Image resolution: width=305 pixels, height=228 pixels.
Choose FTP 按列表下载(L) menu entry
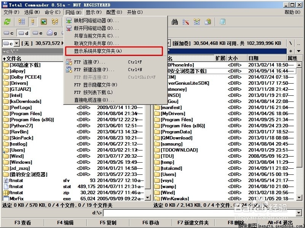click(115, 92)
